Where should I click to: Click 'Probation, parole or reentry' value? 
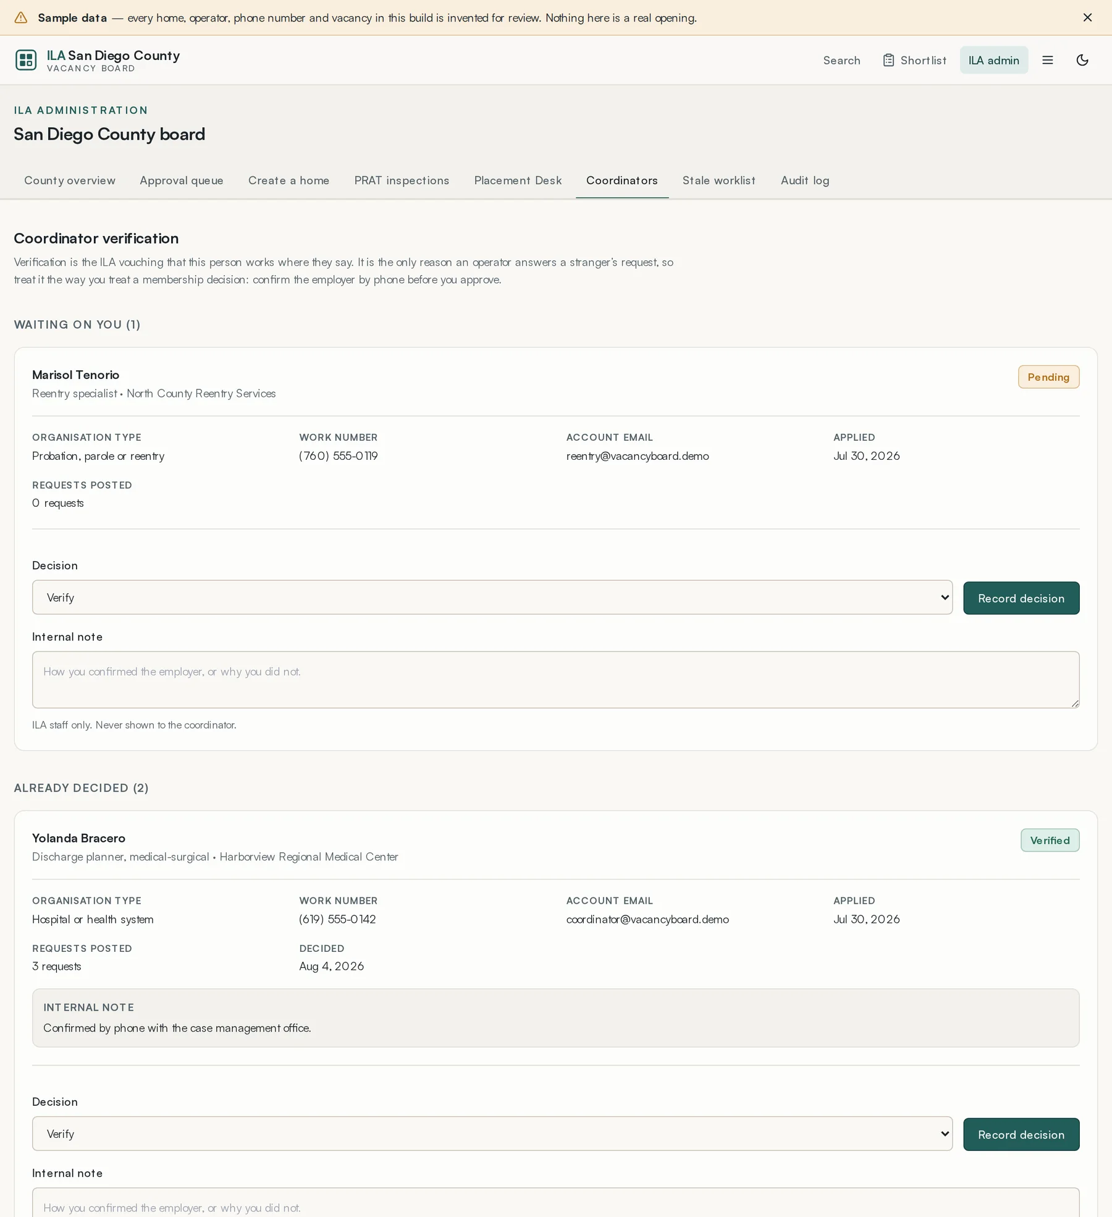98,456
